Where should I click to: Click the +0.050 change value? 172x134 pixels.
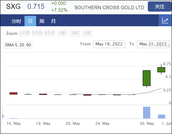pos(59,3)
